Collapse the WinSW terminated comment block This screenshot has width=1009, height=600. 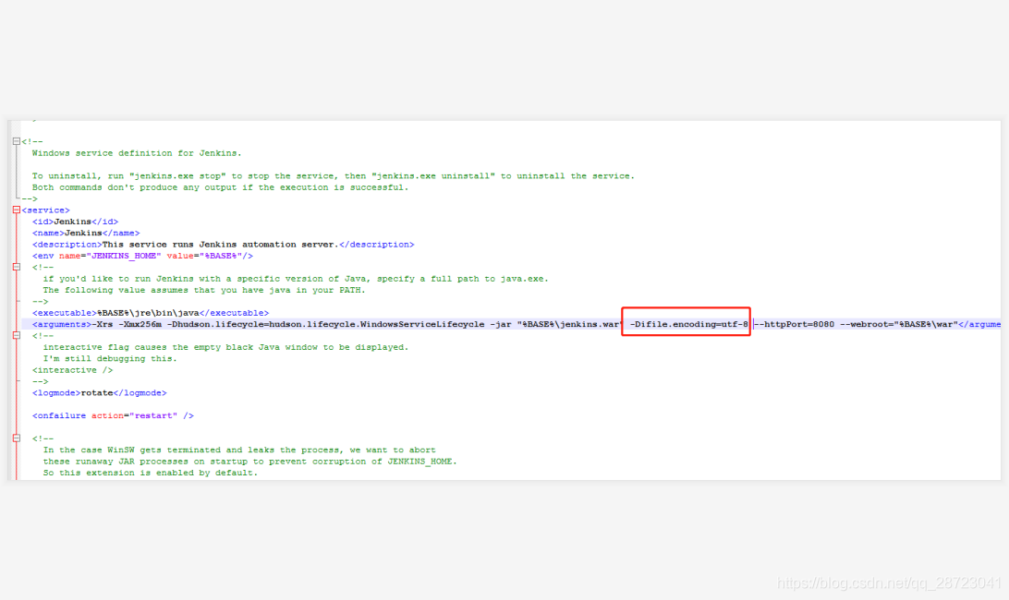click(x=16, y=438)
